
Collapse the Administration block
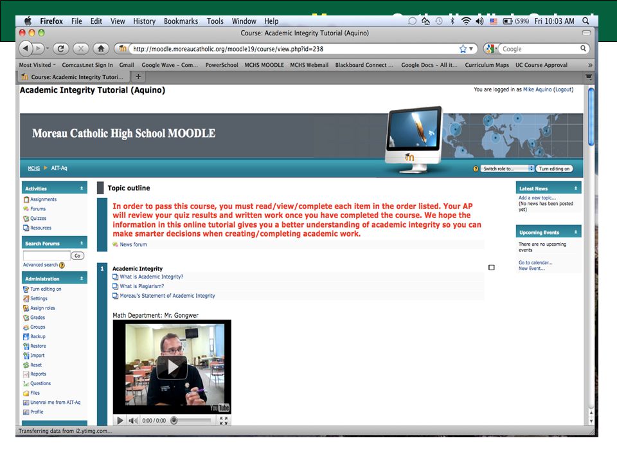click(x=82, y=278)
